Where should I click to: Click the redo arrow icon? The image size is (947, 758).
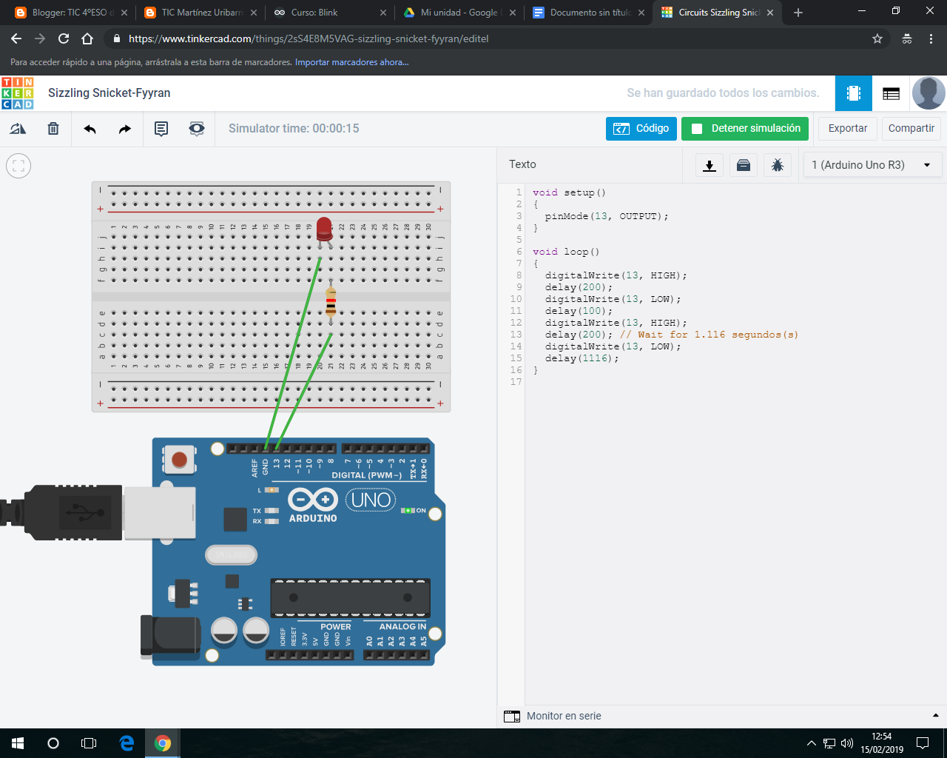tap(125, 129)
